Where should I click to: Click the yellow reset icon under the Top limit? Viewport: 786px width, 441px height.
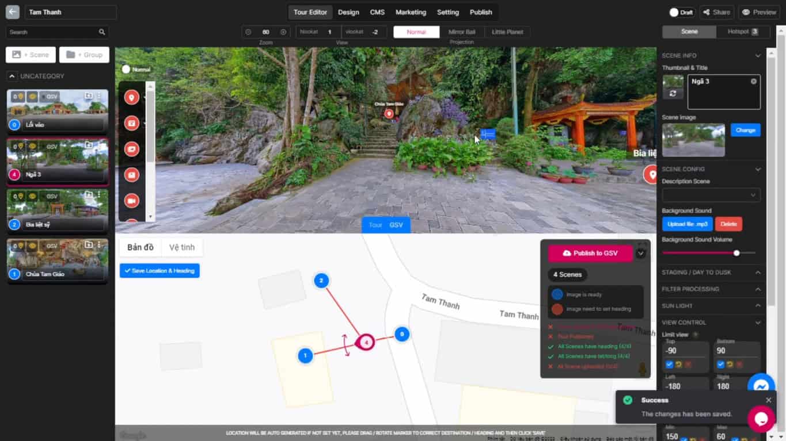[679, 364]
